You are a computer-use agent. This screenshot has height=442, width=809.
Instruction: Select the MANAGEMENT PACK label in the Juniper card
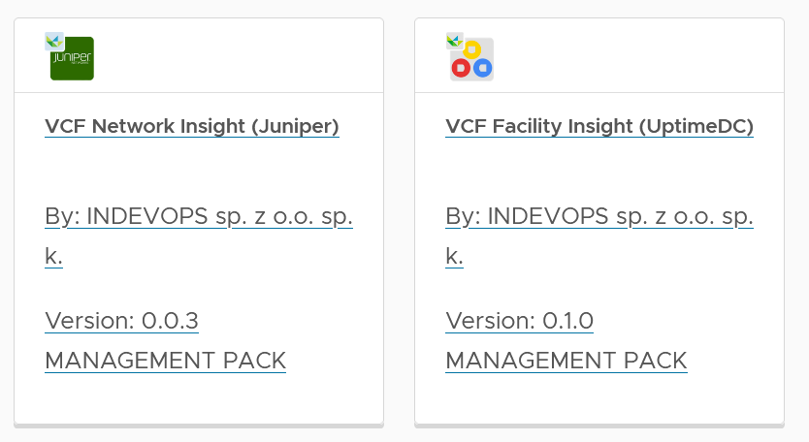tap(166, 361)
